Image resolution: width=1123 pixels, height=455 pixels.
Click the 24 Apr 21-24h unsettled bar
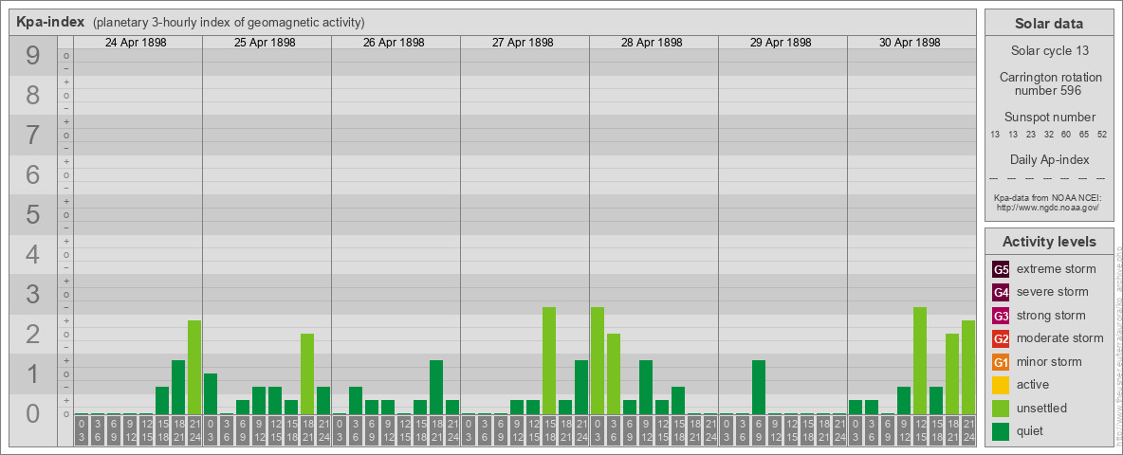pos(194,368)
